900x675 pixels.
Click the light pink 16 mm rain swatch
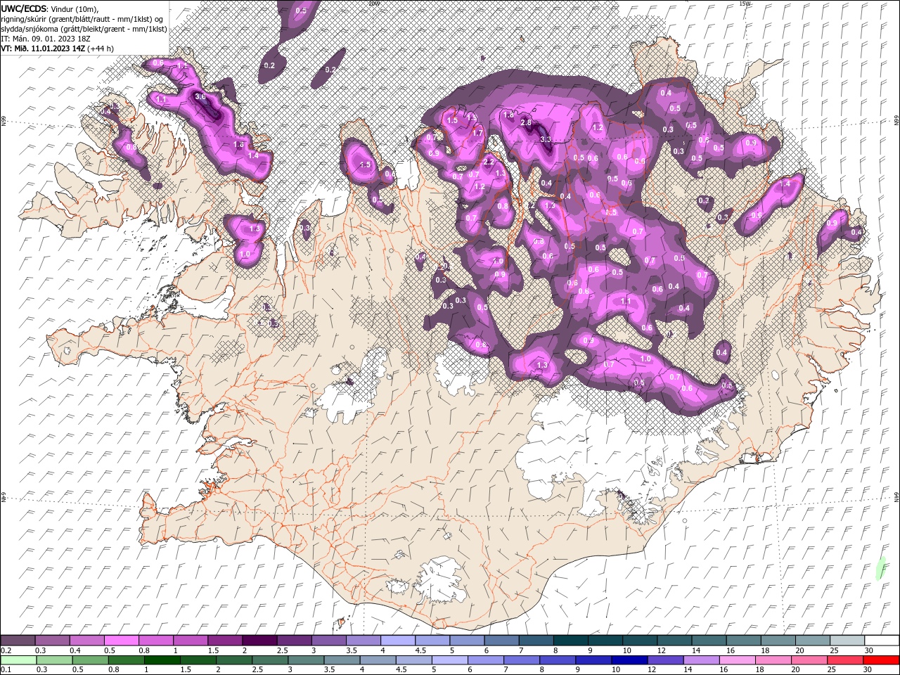736,660
